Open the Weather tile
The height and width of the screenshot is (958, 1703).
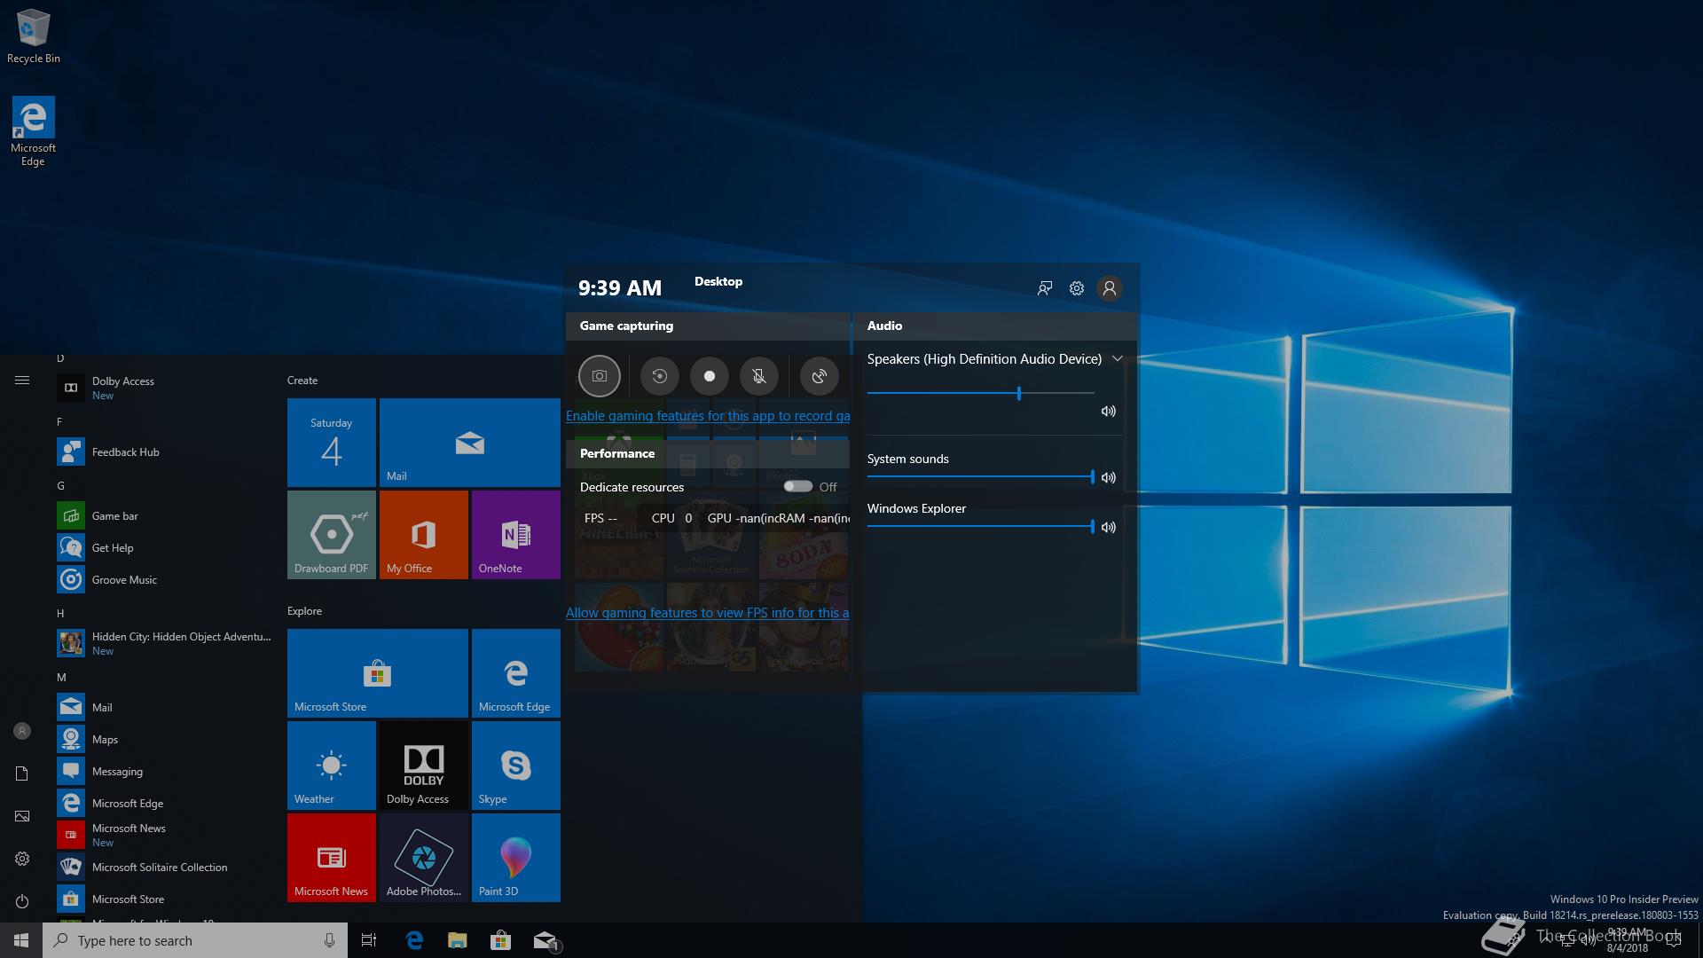(332, 766)
